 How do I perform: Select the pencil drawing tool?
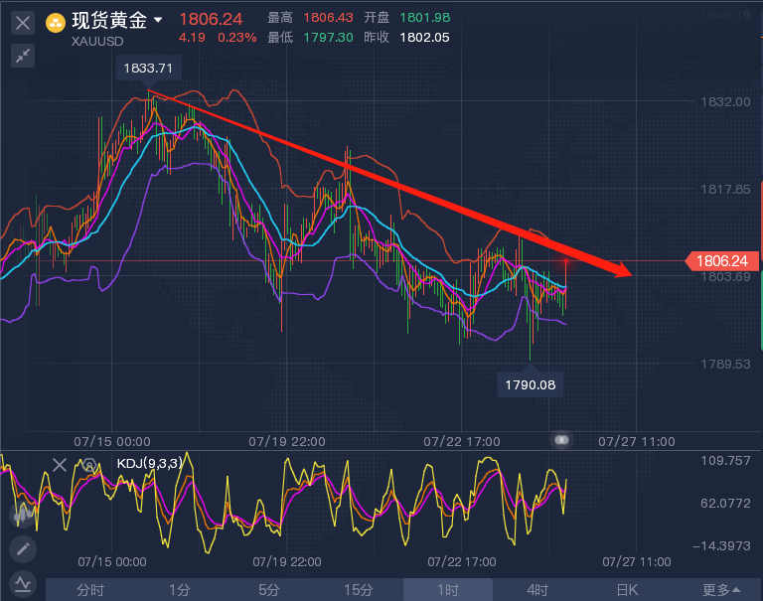(x=22, y=548)
